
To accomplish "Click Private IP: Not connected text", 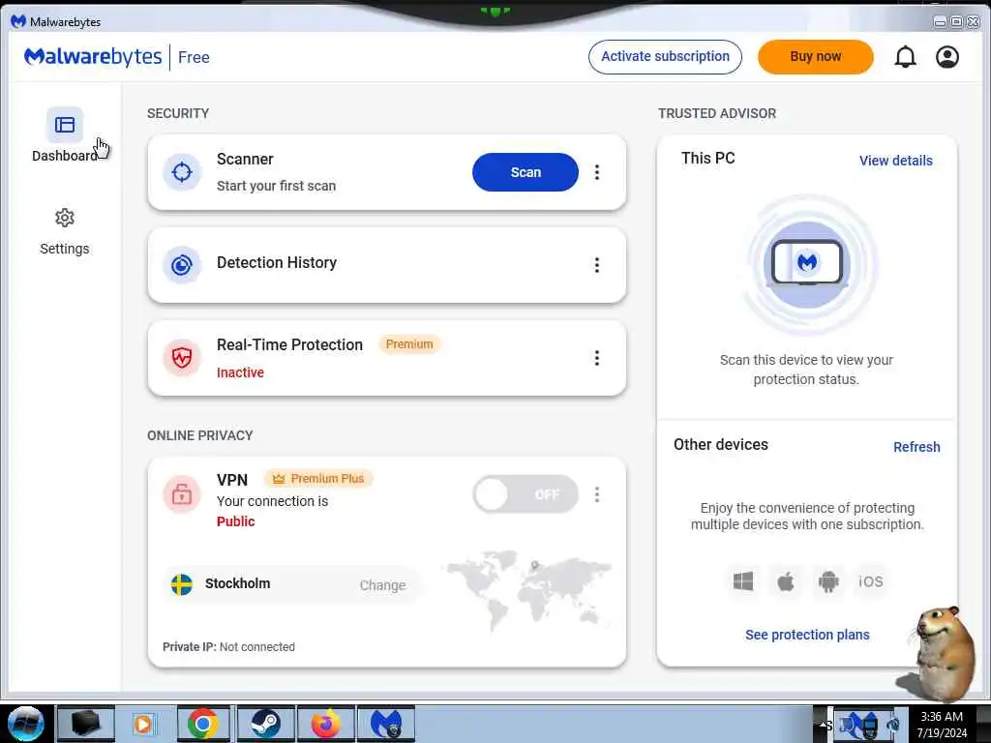I will (x=228, y=647).
